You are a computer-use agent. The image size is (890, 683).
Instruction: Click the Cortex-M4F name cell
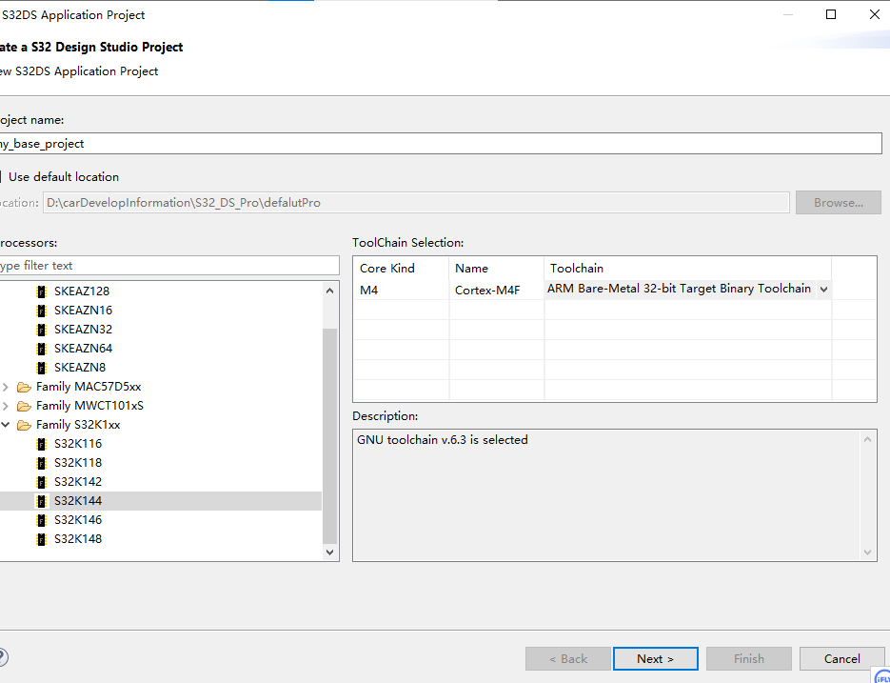pos(497,290)
